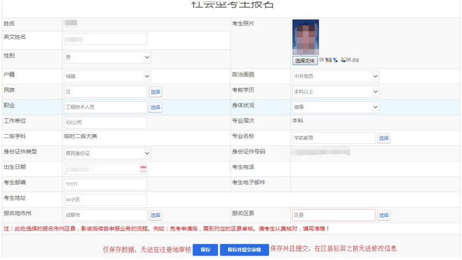Expand the 政治面貌 dropdown
The image size is (462, 260).
335,77
